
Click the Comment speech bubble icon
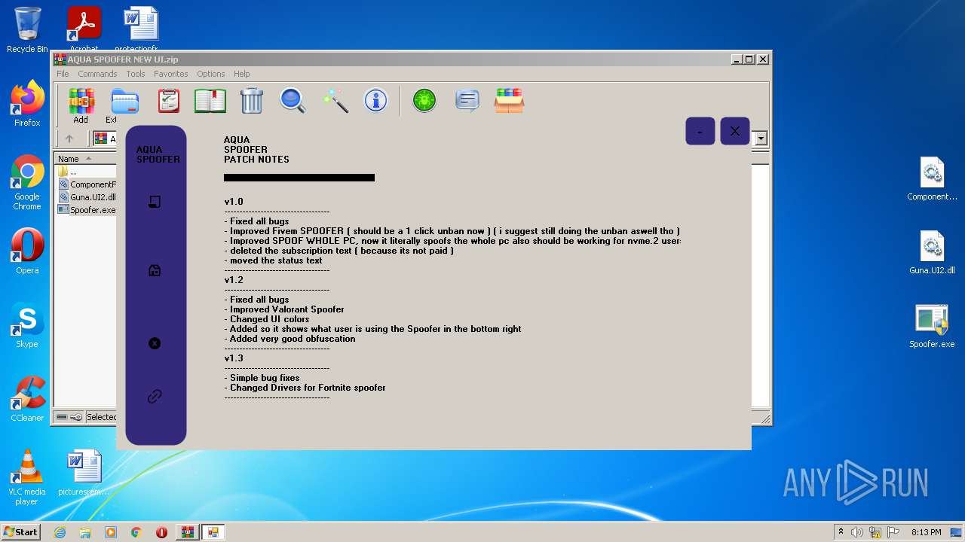(467, 100)
